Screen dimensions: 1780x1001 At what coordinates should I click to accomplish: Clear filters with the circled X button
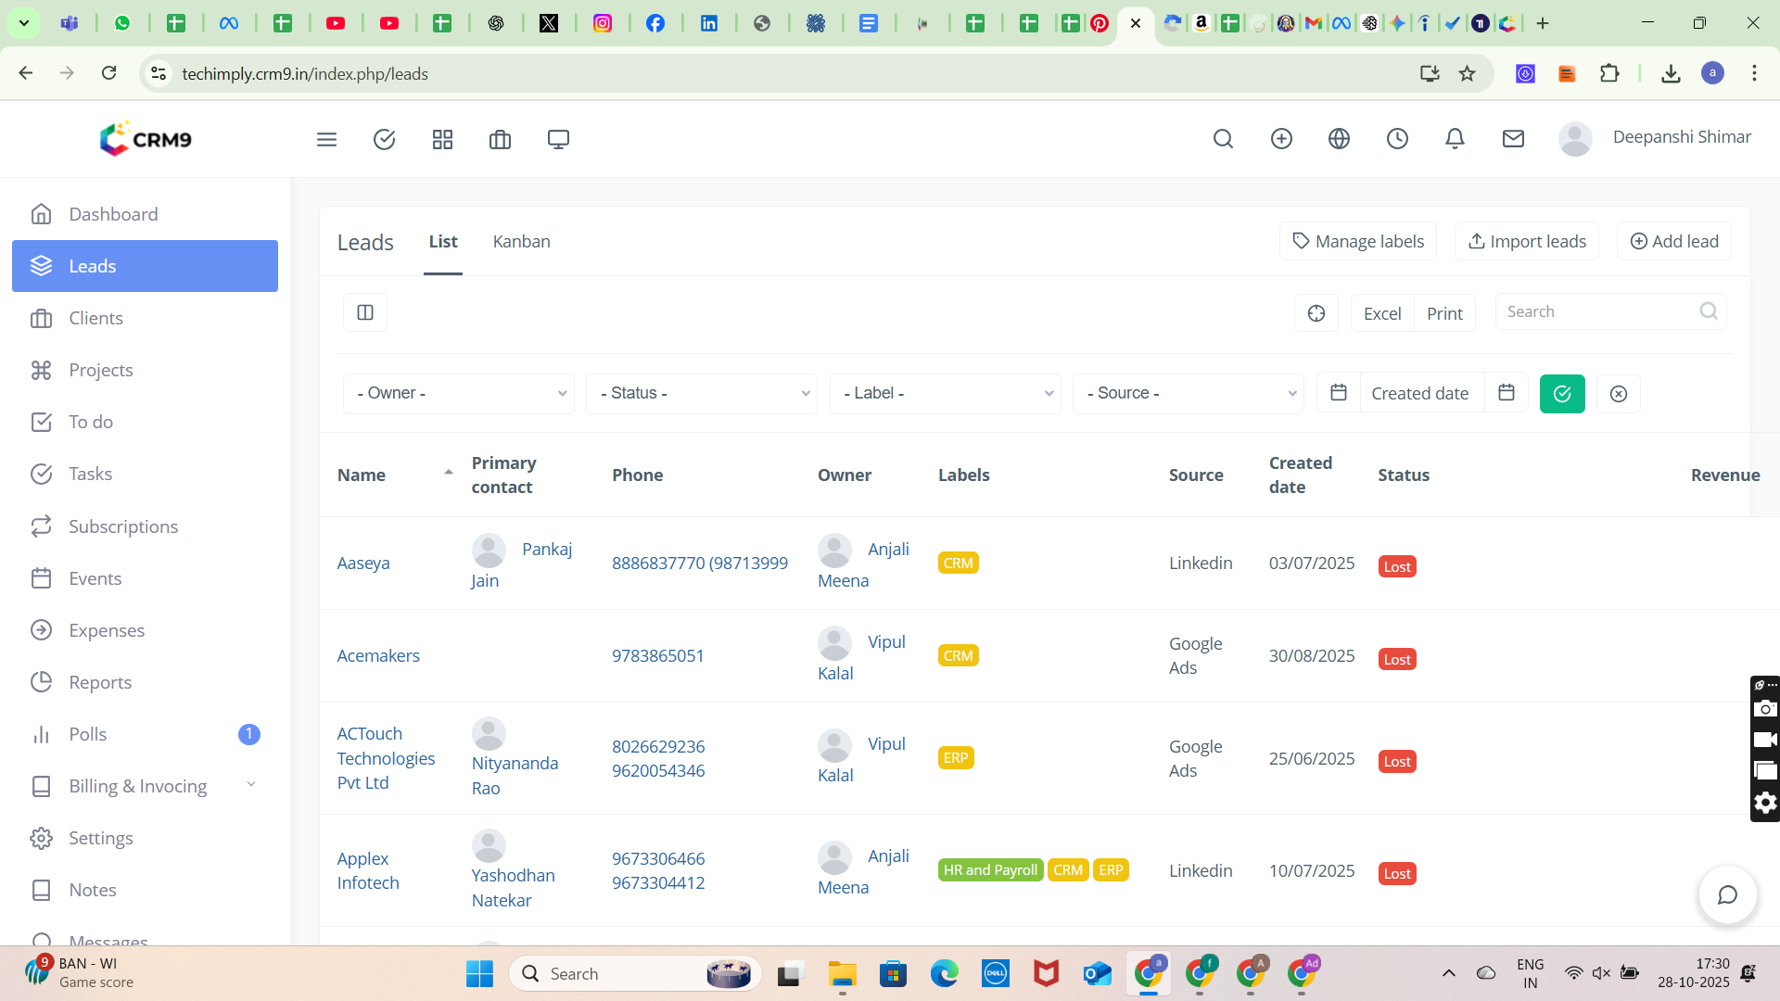click(x=1619, y=394)
